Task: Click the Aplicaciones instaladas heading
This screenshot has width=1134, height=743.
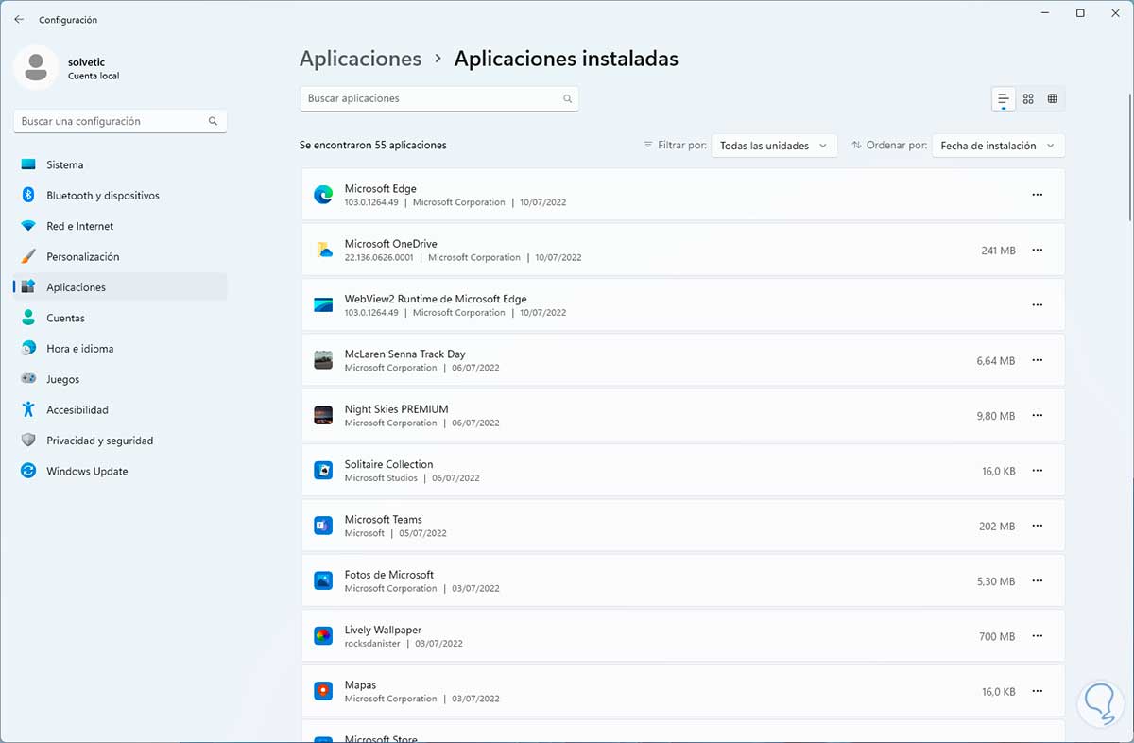Action: [566, 59]
